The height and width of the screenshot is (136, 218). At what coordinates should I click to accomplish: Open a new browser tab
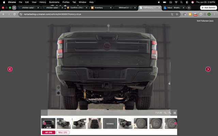[x=189, y=7]
